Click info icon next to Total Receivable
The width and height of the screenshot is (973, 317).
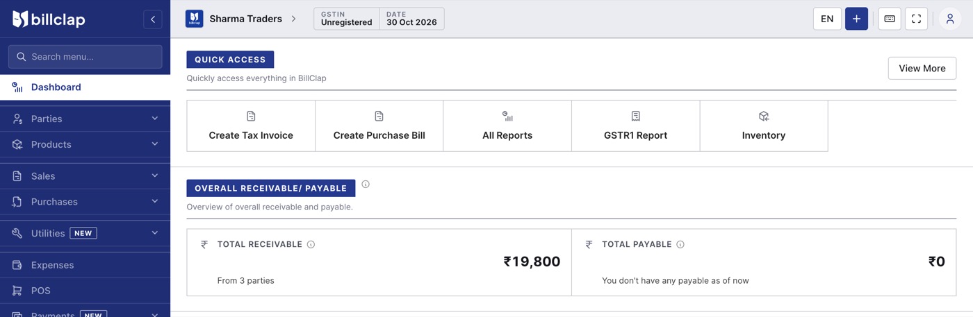[311, 244]
